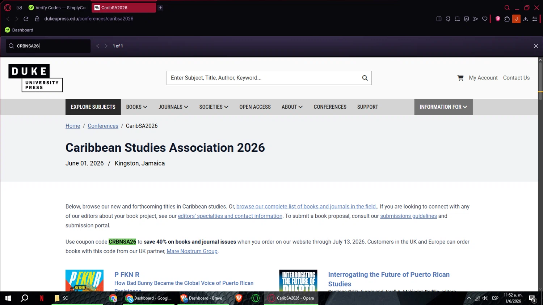Bookmark this page with the heart icon

tap(485, 19)
